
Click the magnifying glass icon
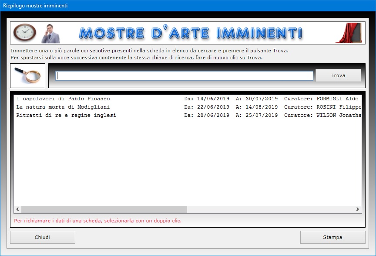click(27, 75)
